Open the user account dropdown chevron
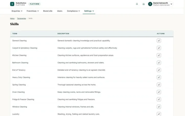 click(171, 4)
